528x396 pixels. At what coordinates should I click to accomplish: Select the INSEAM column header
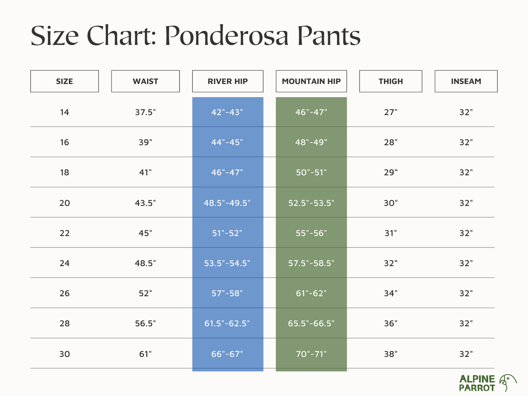pos(466,81)
